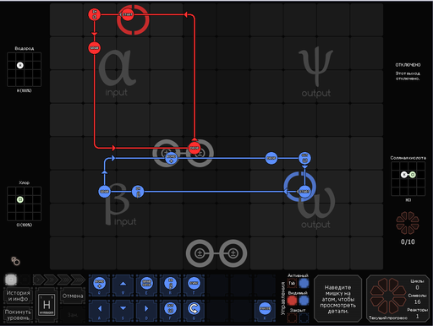Set blue waldo as active

pos(304,283)
